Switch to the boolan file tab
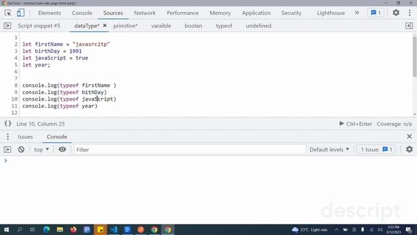This screenshot has width=417, height=235. click(x=194, y=26)
